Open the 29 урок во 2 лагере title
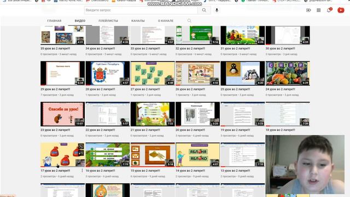Image resolution: width=350 pixels, height=197 pixels. pos(55,89)
